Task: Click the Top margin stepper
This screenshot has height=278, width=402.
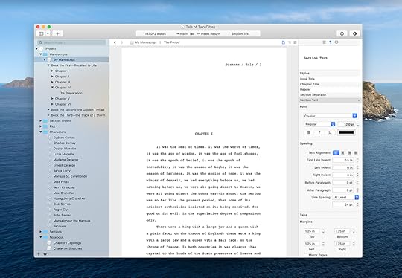Action: (323, 231)
